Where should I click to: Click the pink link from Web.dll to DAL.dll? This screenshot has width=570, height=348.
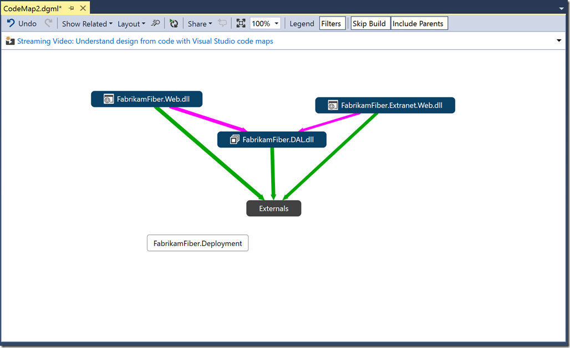[208, 119]
